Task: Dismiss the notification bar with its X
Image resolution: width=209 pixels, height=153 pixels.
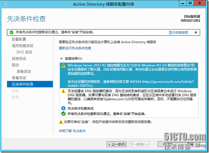Action: point(195,33)
